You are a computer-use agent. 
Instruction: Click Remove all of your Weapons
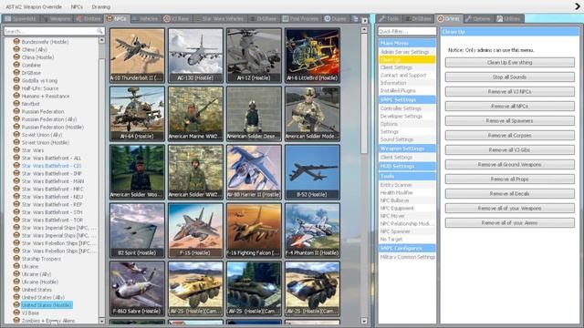point(510,209)
